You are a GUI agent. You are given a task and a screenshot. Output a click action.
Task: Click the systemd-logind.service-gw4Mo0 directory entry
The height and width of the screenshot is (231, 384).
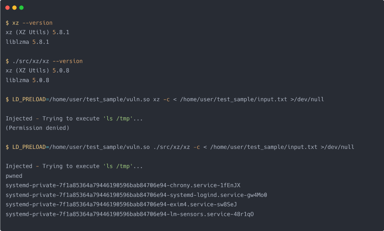(x=136, y=195)
